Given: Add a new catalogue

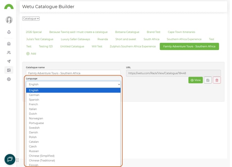Looking at the screenshot, I should click(x=31, y=54).
